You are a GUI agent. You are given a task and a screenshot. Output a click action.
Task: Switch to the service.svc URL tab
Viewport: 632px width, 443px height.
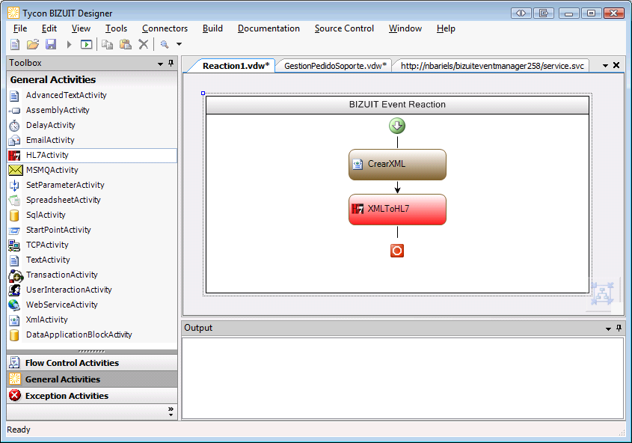tap(491, 66)
